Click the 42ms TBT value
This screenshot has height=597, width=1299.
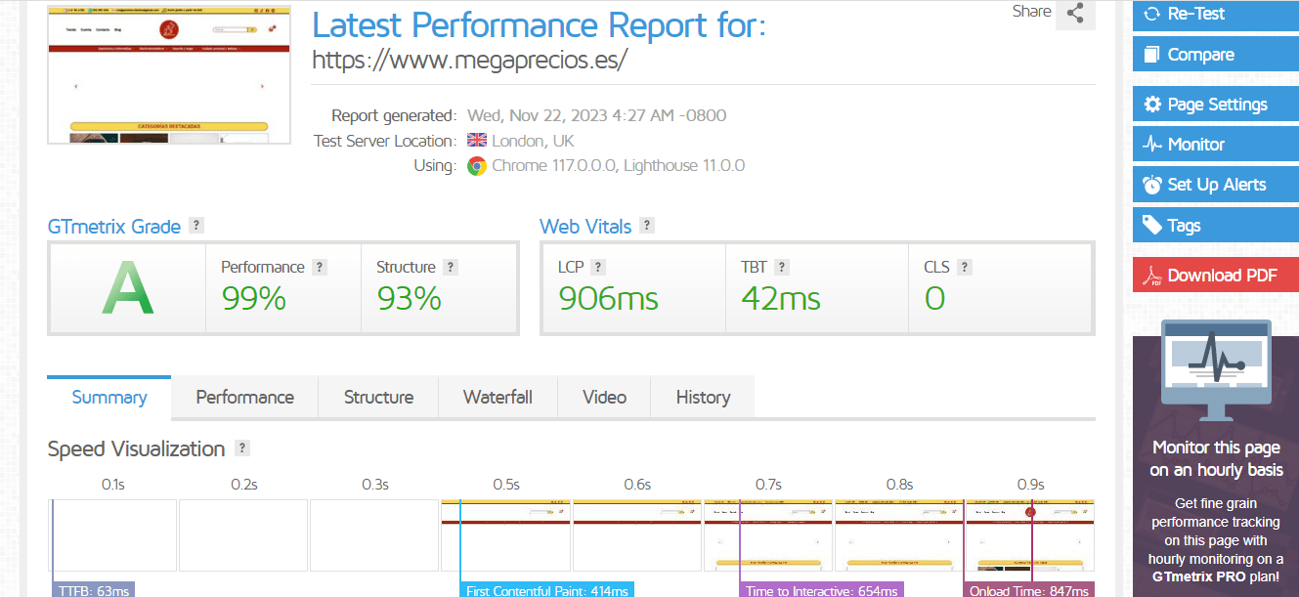pyautogui.click(x=781, y=298)
